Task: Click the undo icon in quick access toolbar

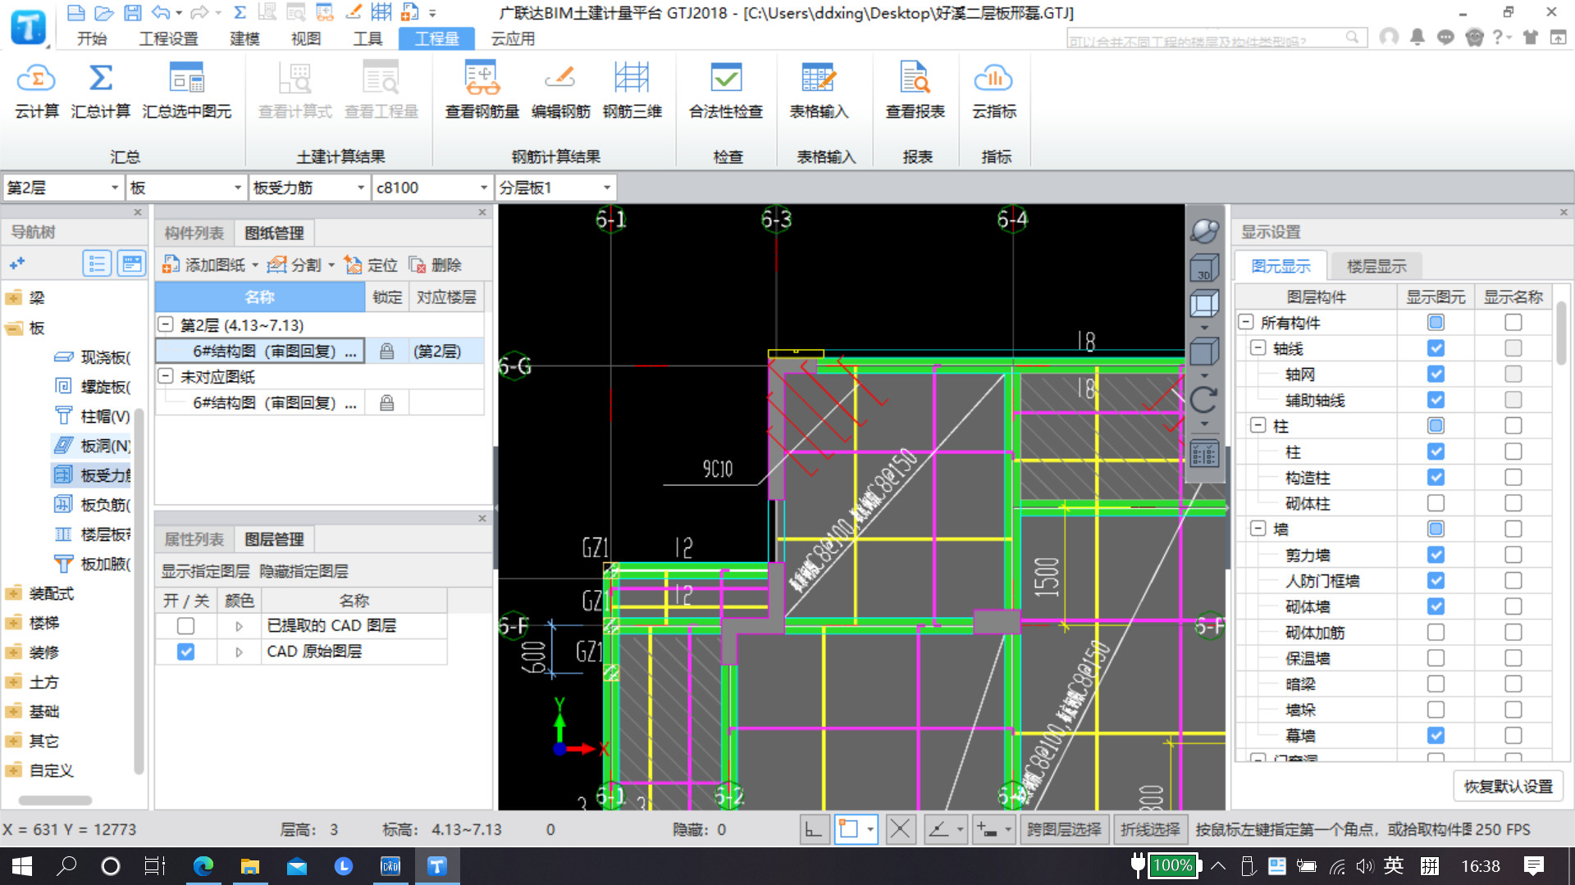Action: tap(161, 13)
